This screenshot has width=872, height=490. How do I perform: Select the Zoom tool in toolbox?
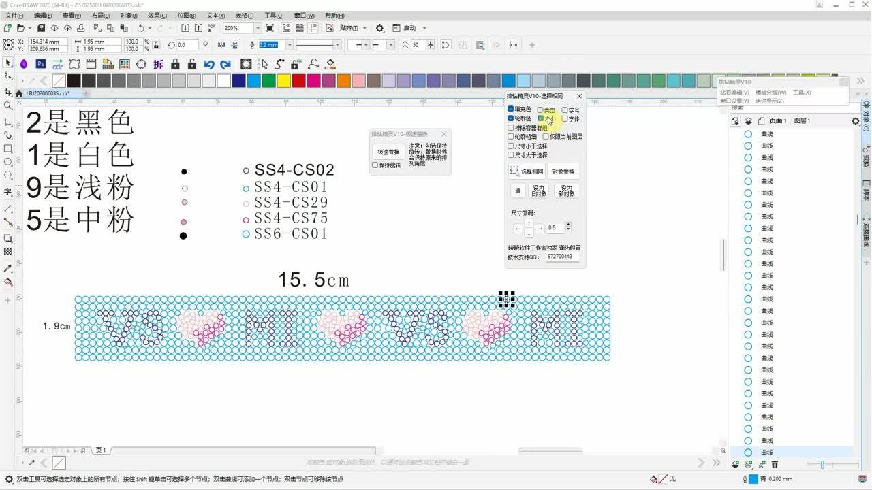pos(8,105)
